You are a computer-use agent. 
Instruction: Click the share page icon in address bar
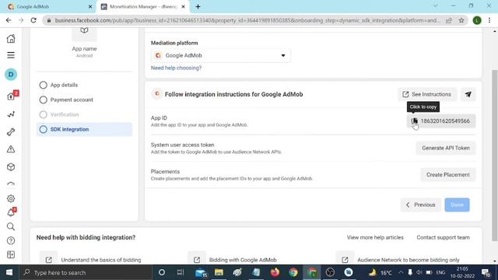point(449,20)
